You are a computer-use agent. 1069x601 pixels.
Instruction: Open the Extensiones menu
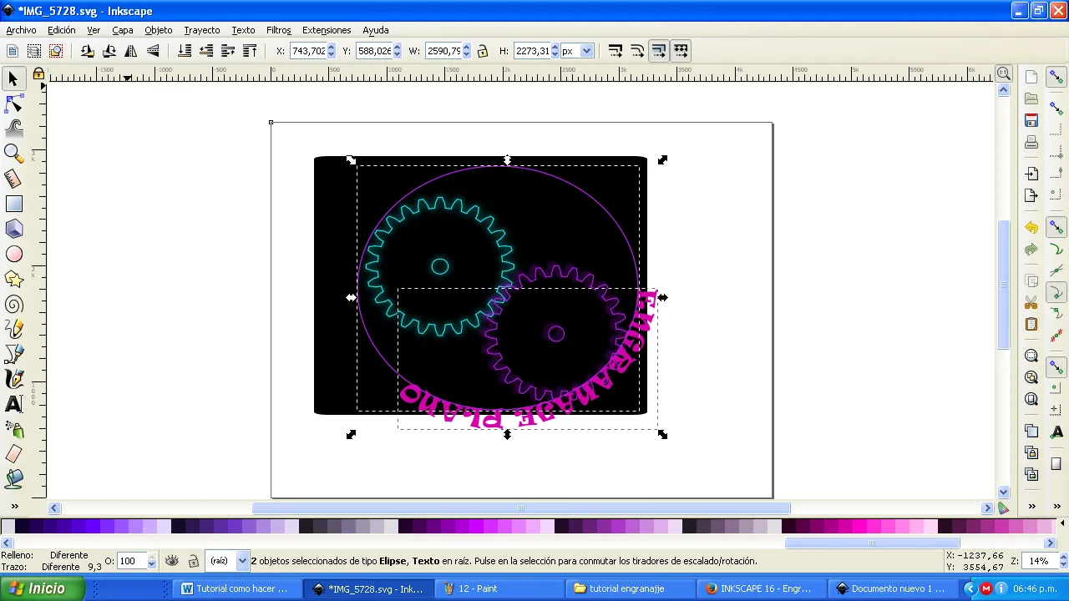(327, 30)
